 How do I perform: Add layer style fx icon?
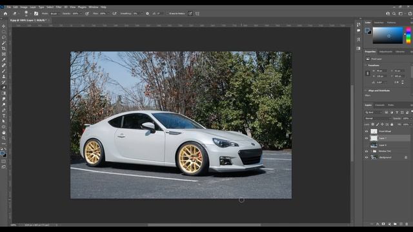(378, 224)
